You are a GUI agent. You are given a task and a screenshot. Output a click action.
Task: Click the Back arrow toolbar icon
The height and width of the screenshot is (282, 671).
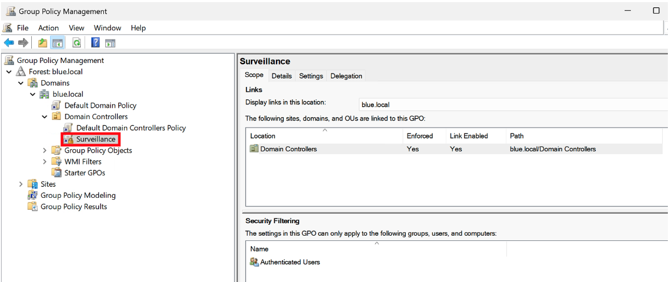[9, 43]
